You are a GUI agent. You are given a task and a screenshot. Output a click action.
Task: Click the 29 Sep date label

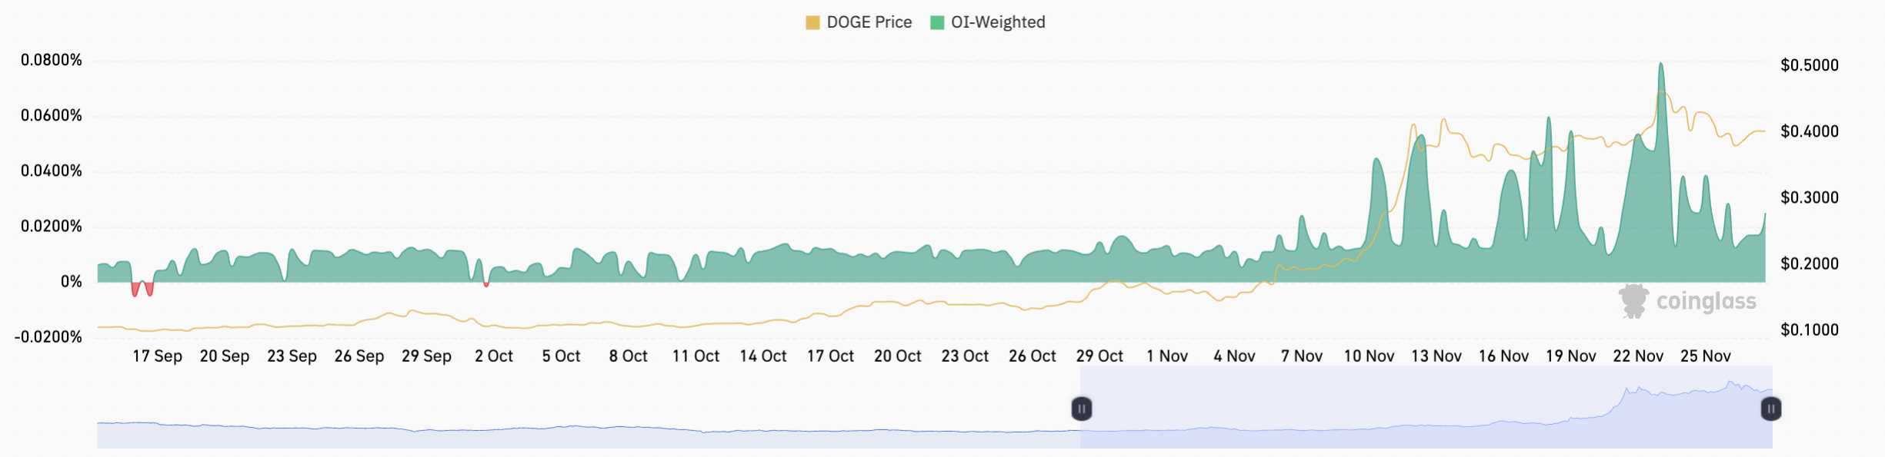coord(426,356)
